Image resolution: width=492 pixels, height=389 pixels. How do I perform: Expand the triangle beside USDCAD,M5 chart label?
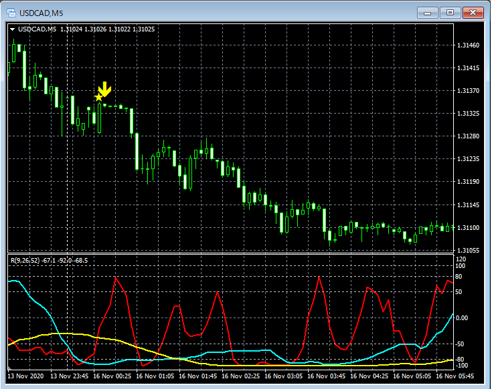click(x=12, y=29)
